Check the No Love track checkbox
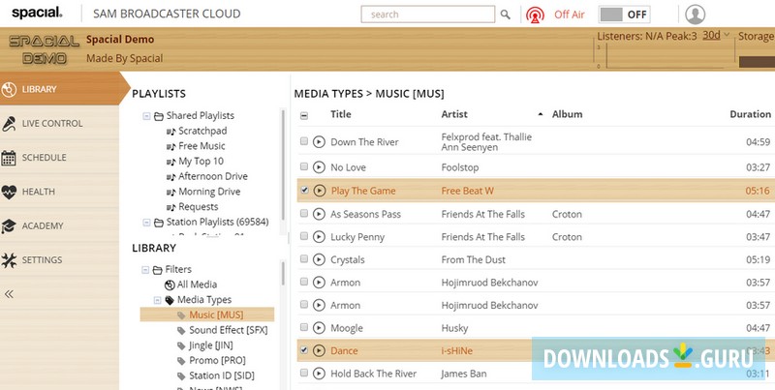Screen dimensions: 775x390 click(304, 166)
